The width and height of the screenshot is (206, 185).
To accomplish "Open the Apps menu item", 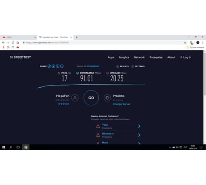I will tap(111, 58).
